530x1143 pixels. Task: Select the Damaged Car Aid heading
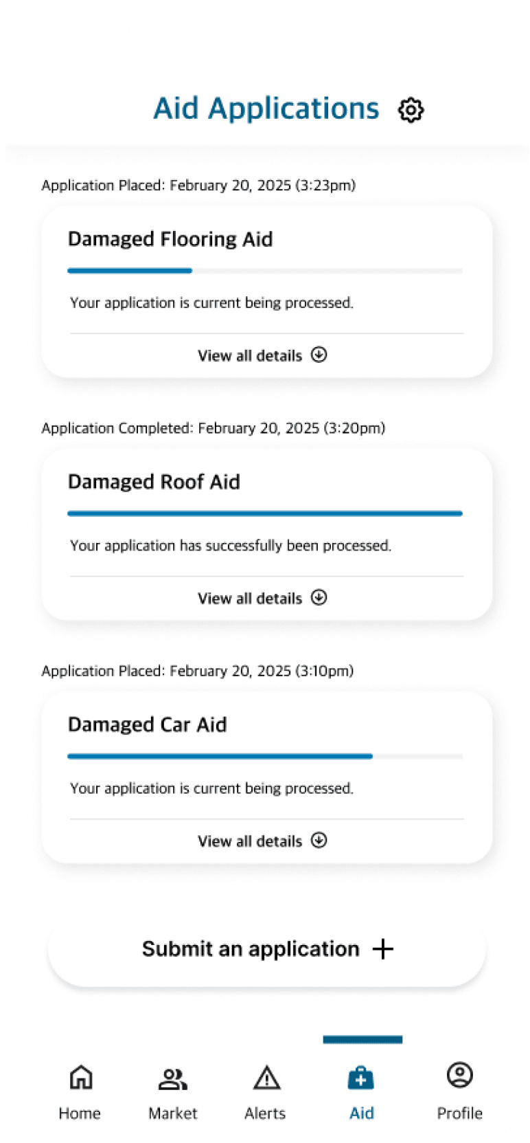coord(147,724)
